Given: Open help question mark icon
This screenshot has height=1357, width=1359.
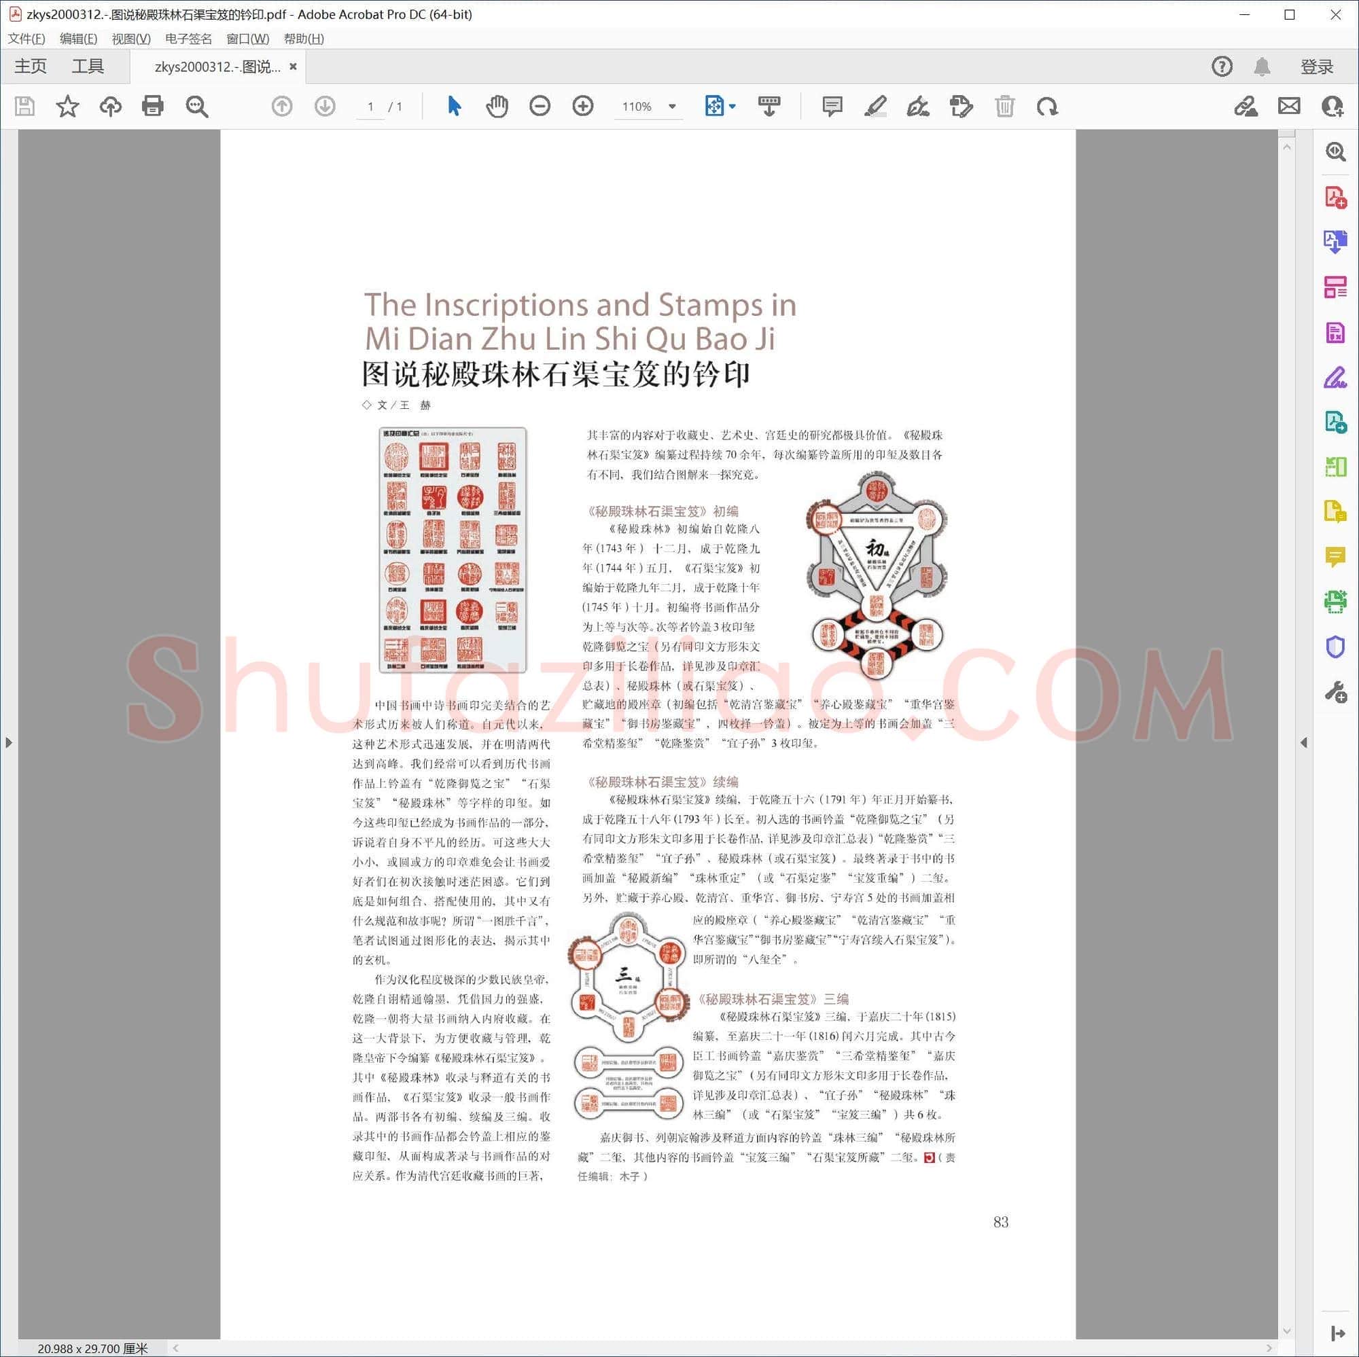Looking at the screenshot, I should [1222, 67].
